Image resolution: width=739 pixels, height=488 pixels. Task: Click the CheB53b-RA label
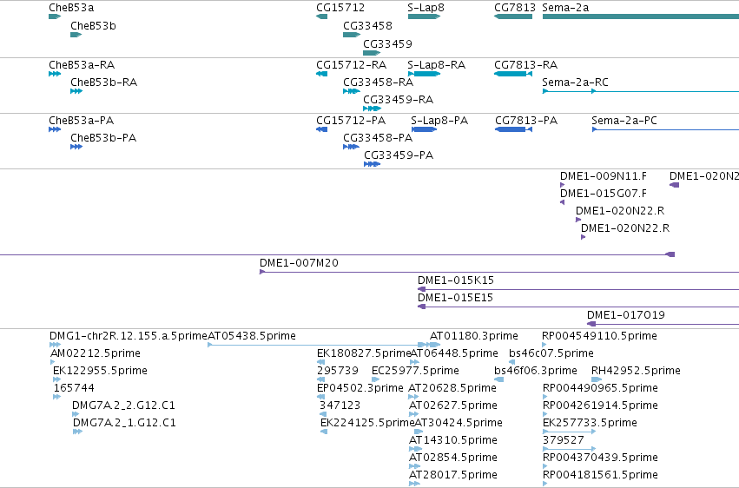(103, 82)
